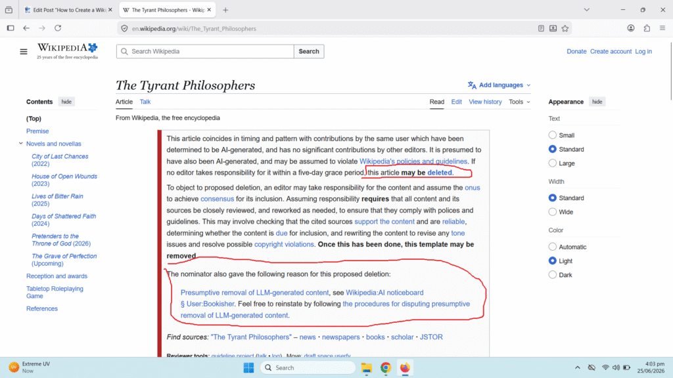The width and height of the screenshot is (673, 378).
Task: Click the browser address bar URL
Action: 194,29
